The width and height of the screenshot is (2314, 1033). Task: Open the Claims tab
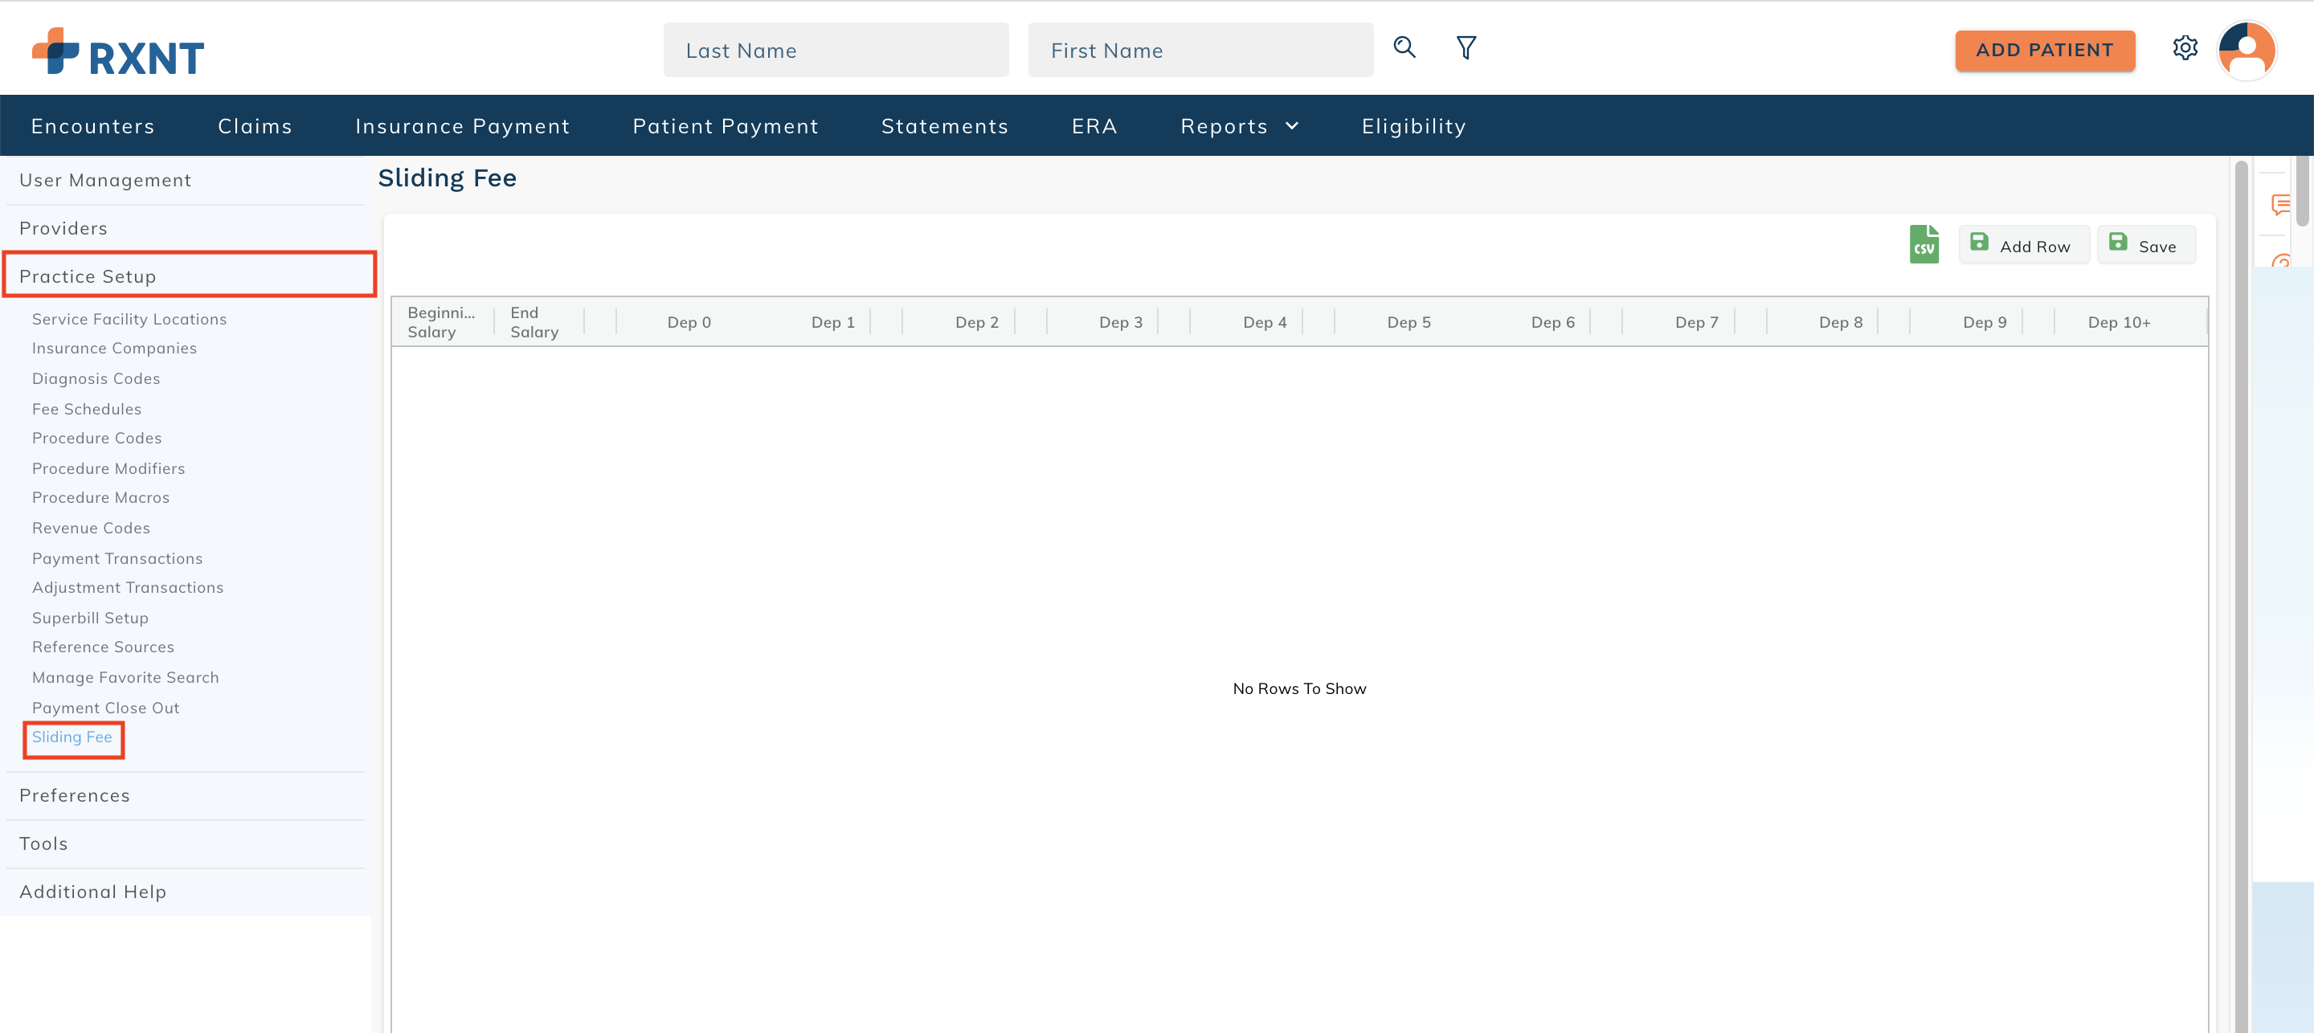tap(256, 126)
